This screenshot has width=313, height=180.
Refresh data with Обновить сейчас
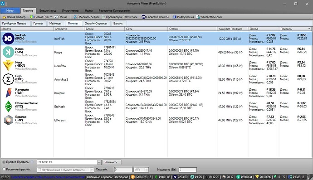(x=87, y=17)
